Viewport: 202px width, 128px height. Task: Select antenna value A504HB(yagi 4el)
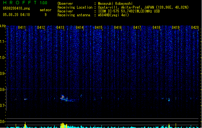click(x=113, y=15)
